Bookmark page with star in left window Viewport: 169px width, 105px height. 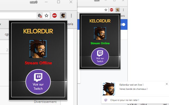pos(46,15)
